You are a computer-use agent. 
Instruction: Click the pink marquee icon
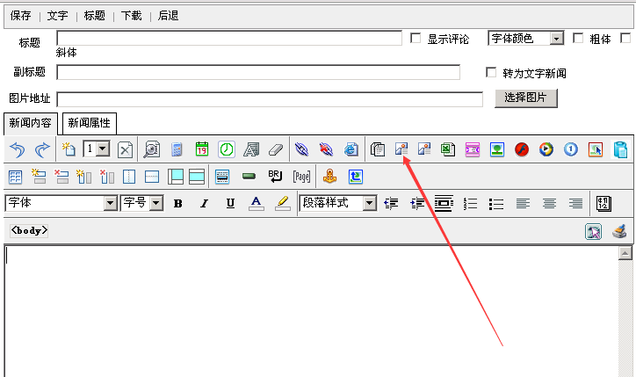coord(473,149)
